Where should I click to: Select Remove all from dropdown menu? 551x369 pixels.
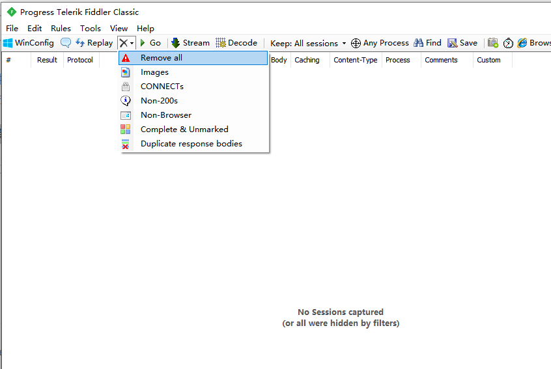pyautogui.click(x=193, y=58)
